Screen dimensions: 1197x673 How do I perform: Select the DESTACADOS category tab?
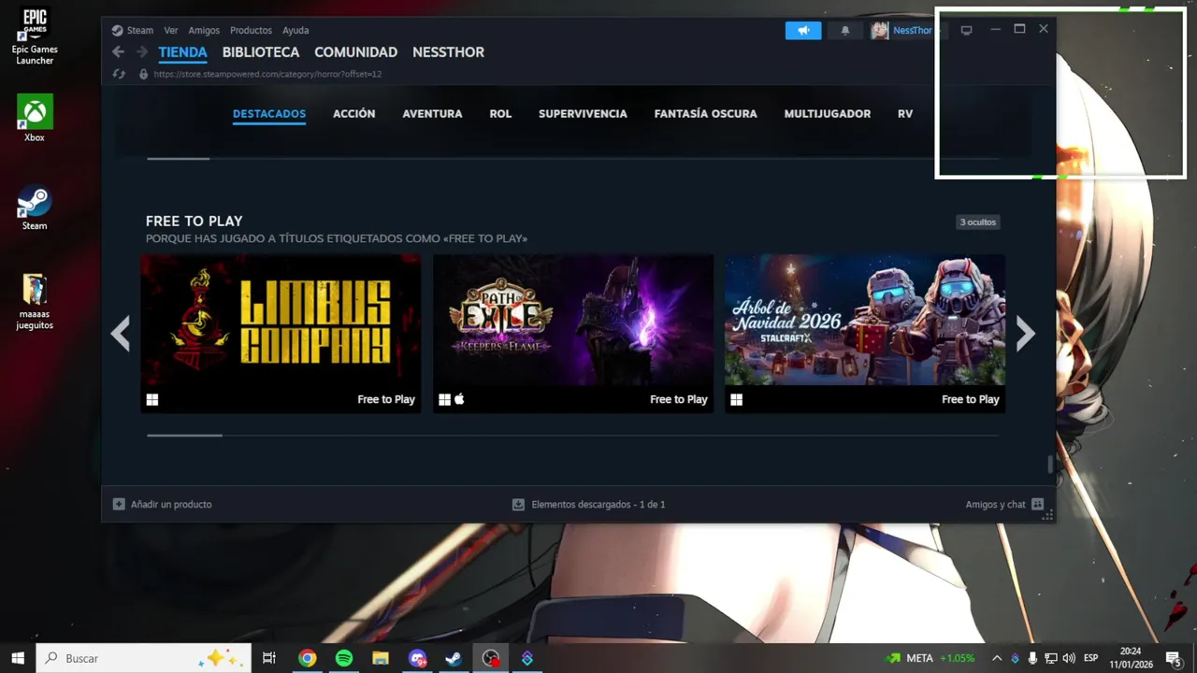[x=269, y=114]
